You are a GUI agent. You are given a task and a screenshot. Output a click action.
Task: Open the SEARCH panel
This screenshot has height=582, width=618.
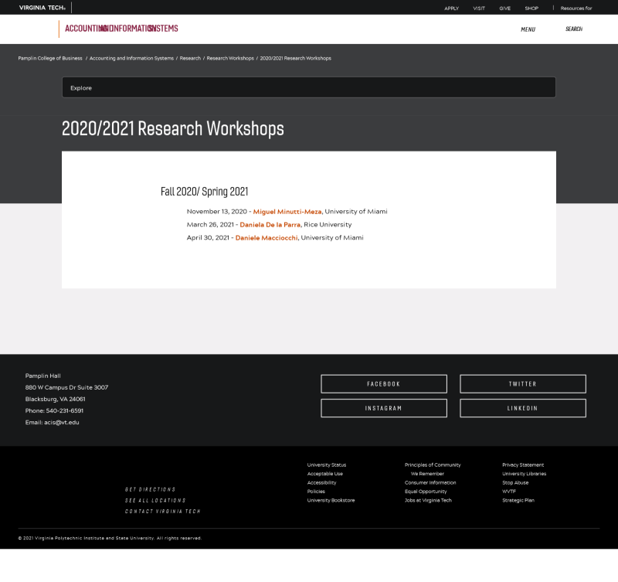click(x=574, y=29)
